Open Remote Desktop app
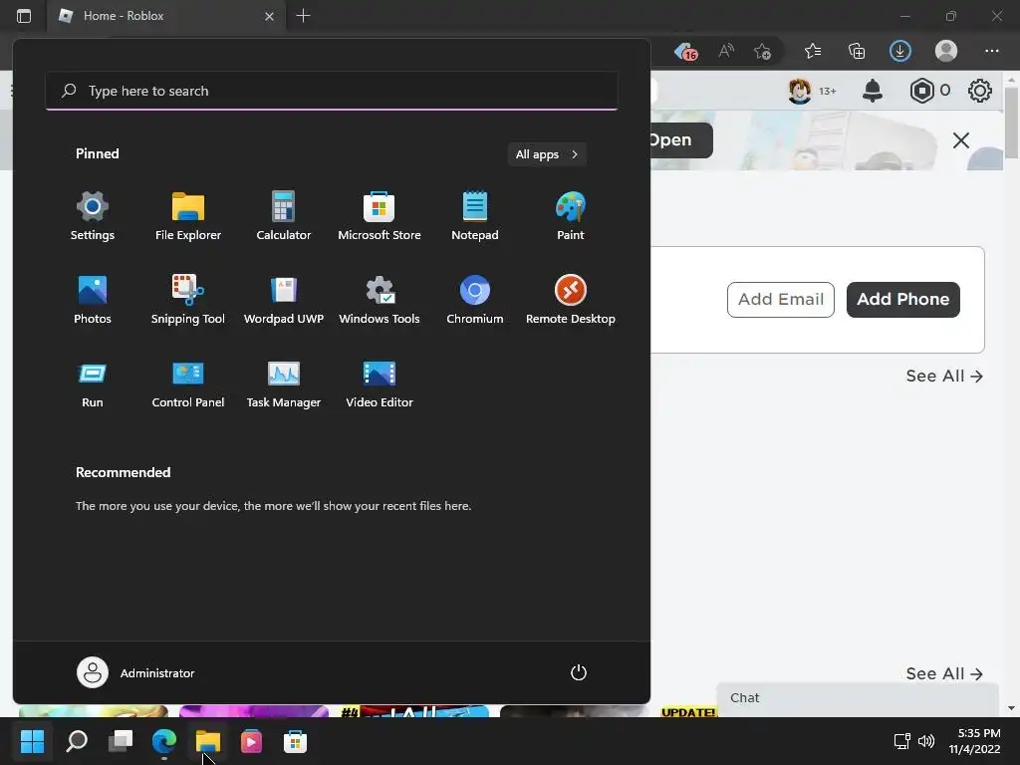This screenshot has height=765, width=1020. 571,300
